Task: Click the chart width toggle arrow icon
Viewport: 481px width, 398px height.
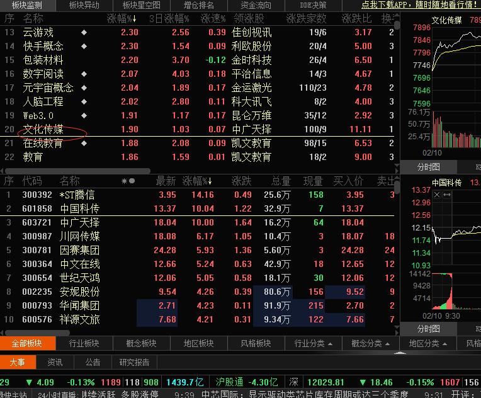Action: (x=446, y=195)
